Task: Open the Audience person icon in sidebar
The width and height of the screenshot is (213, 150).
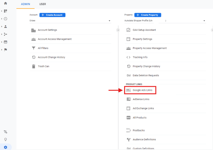Action: tap(5, 27)
